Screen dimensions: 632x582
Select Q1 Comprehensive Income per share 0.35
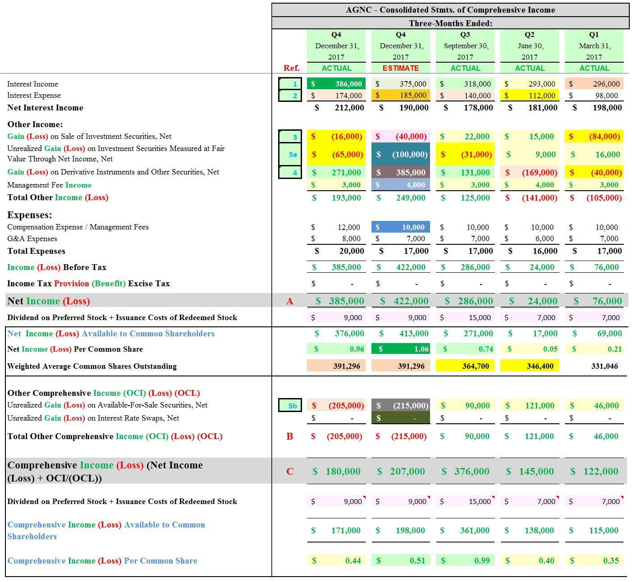[594, 561]
